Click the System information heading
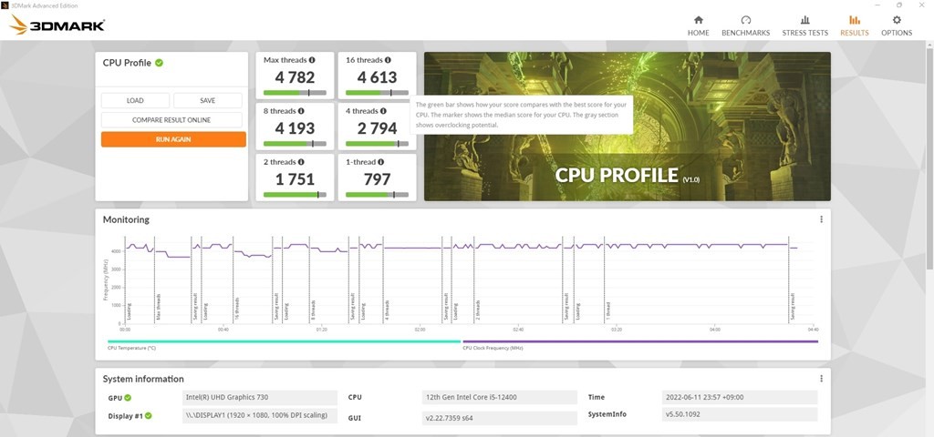The width and height of the screenshot is (934, 437). tap(143, 379)
